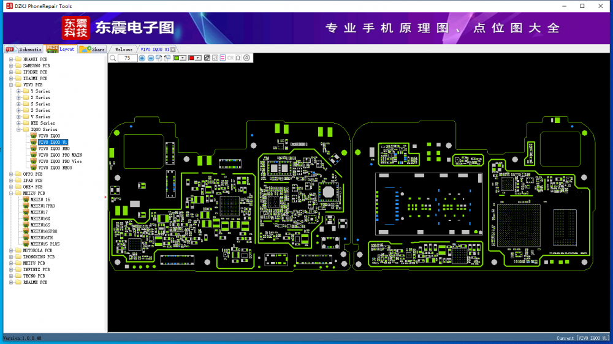This screenshot has width=613, height=344.
Task: Click the pink lines toolbar icon
Action: [223, 58]
